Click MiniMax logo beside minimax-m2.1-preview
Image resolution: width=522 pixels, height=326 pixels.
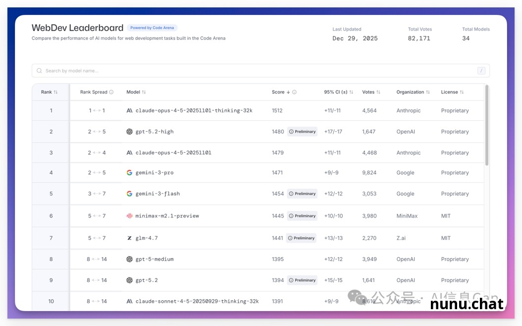click(x=129, y=216)
